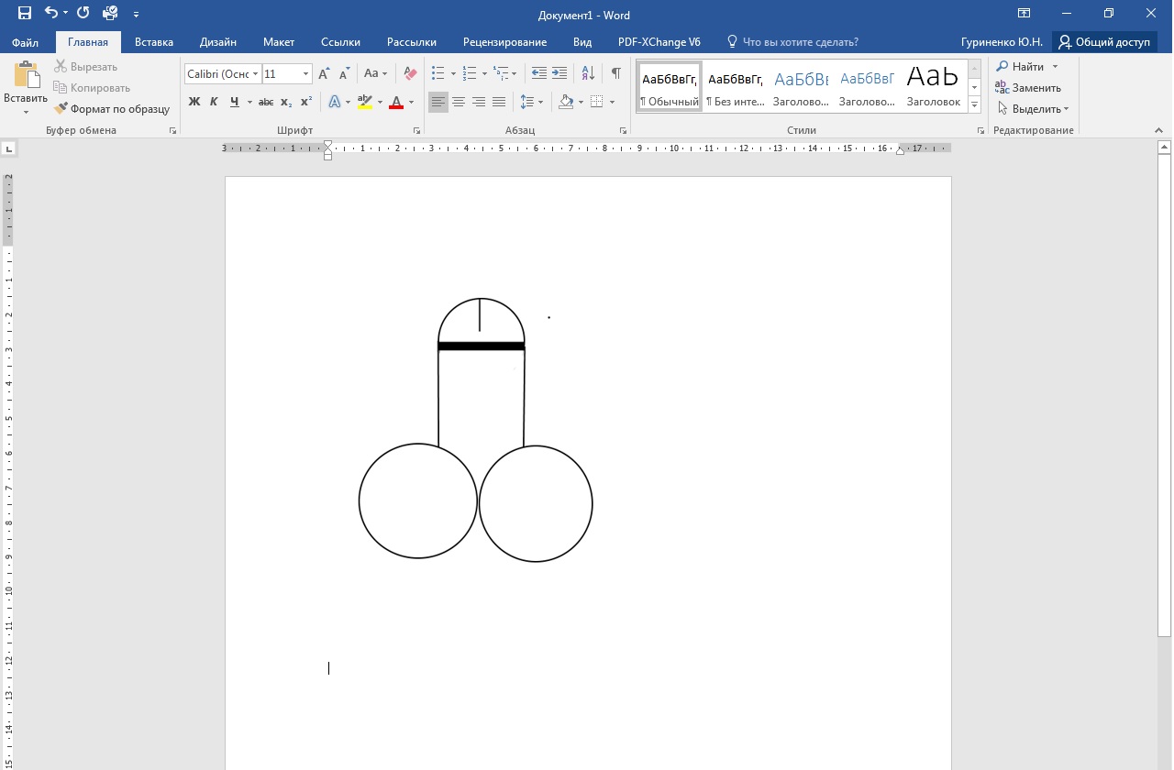
Task: Switch to the Макет tab
Action: [x=279, y=42]
